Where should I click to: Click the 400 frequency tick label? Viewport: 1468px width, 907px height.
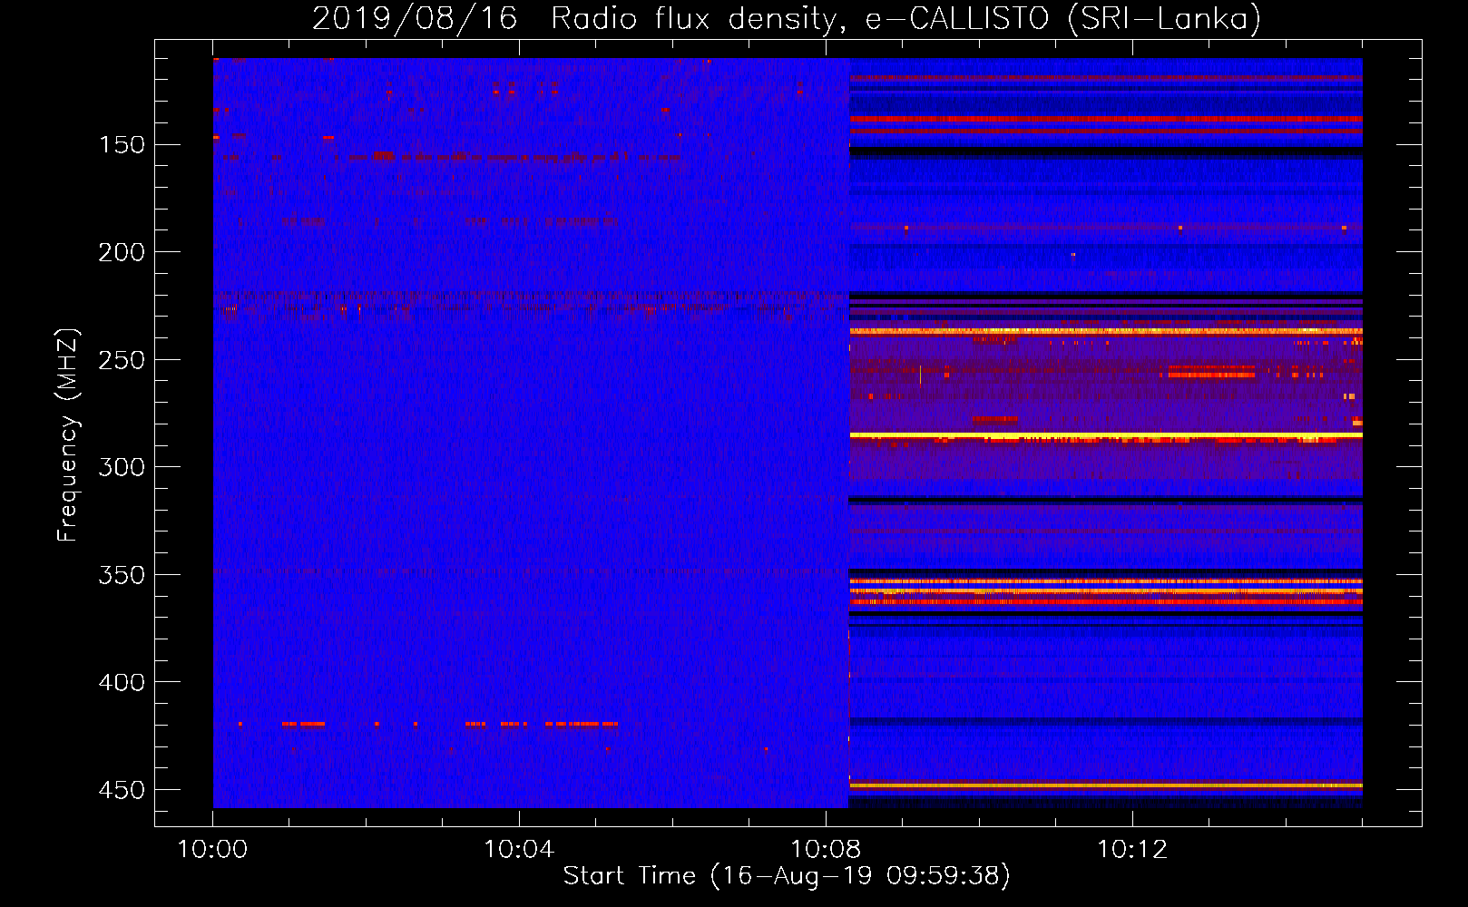(122, 682)
